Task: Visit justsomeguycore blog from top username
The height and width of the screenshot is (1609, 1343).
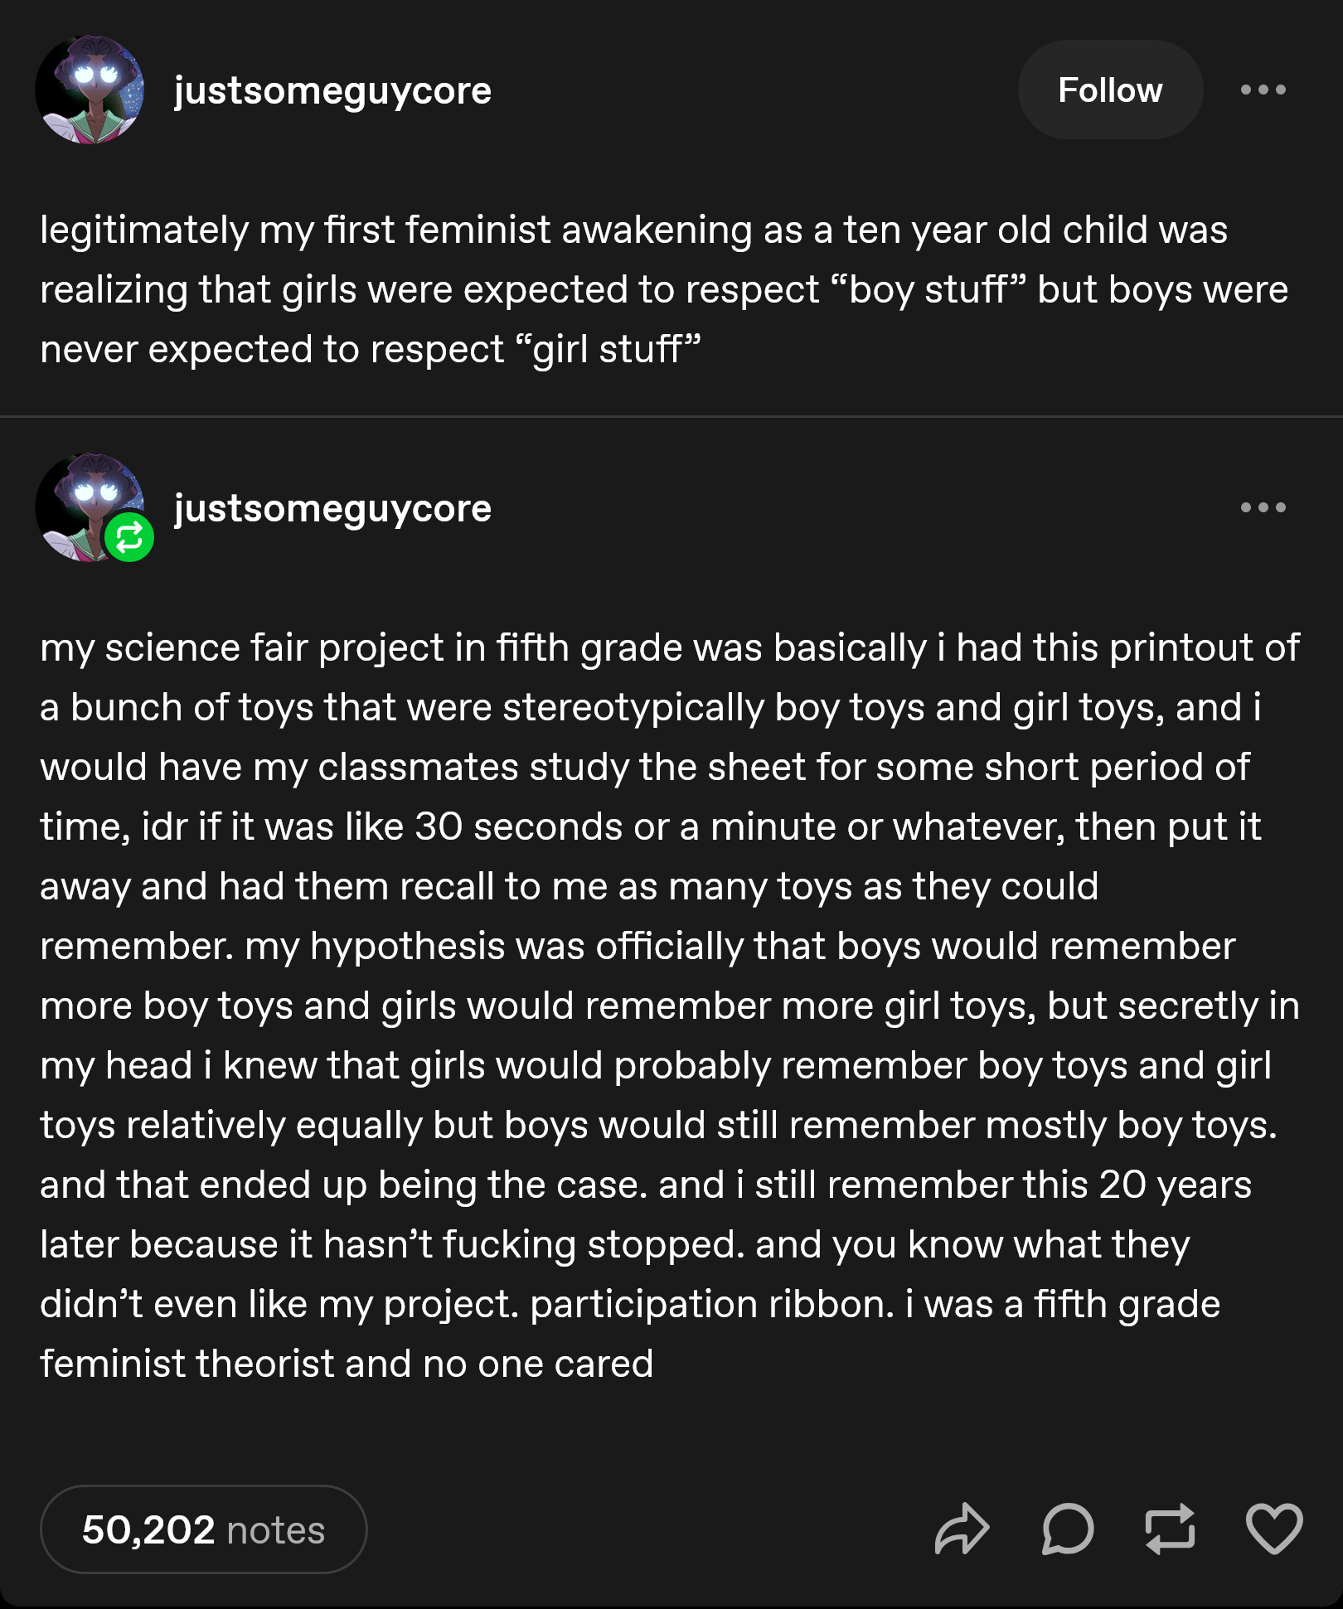Action: (x=332, y=91)
